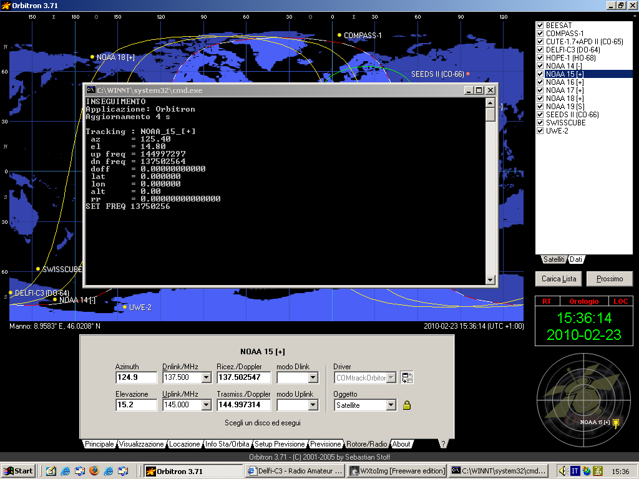Click the Orbitron title bar icon
This screenshot has height=479, width=639.
pos(6,5)
